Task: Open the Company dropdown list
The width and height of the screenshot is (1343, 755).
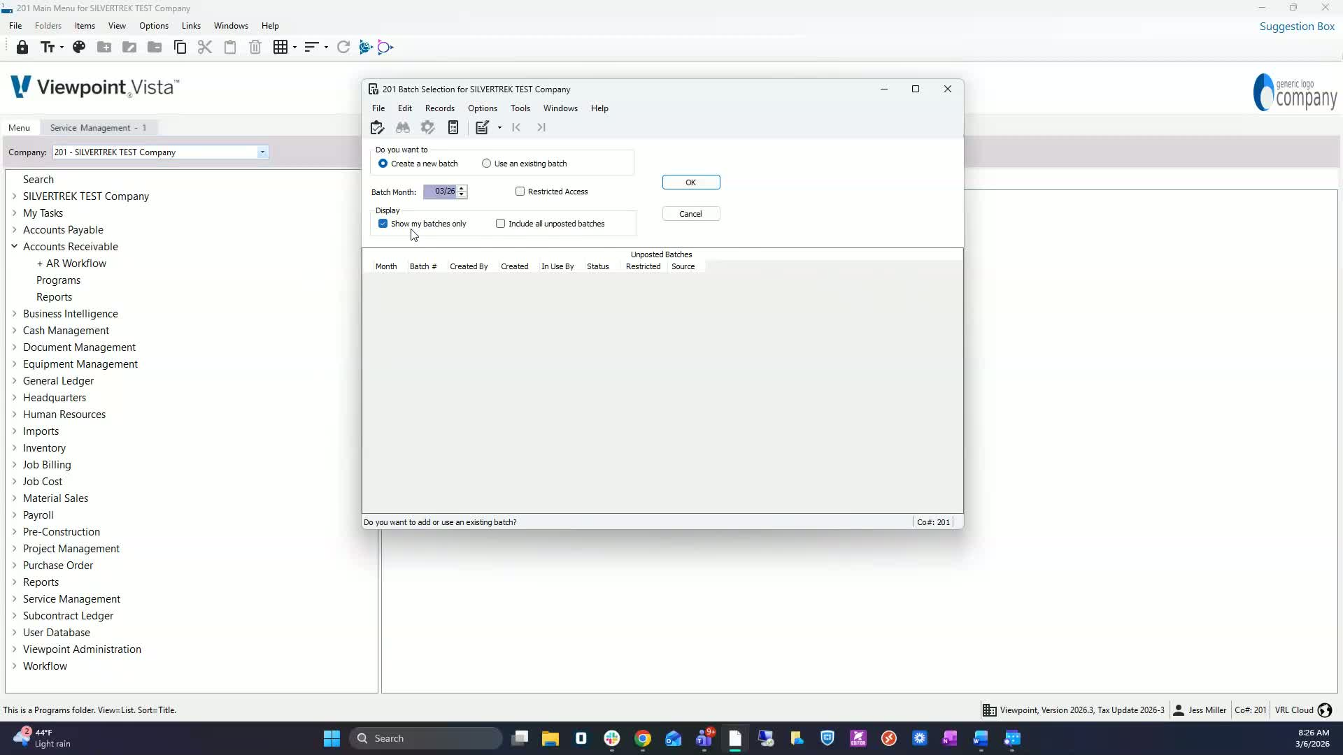Action: tap(262, 152)
